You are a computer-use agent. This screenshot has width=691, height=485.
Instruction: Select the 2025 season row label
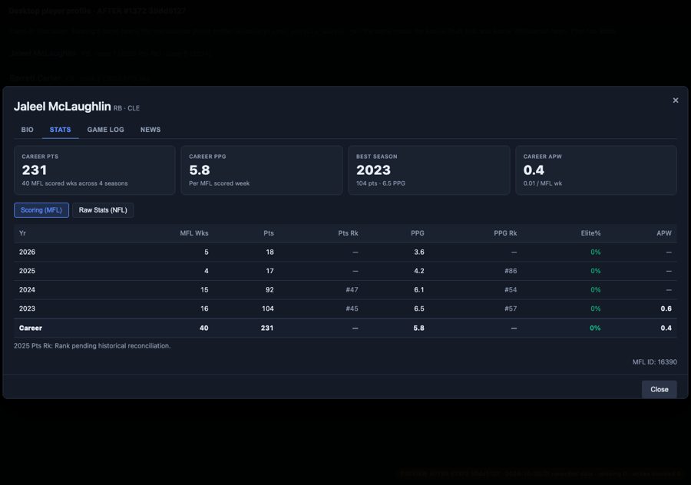(28, 271)
